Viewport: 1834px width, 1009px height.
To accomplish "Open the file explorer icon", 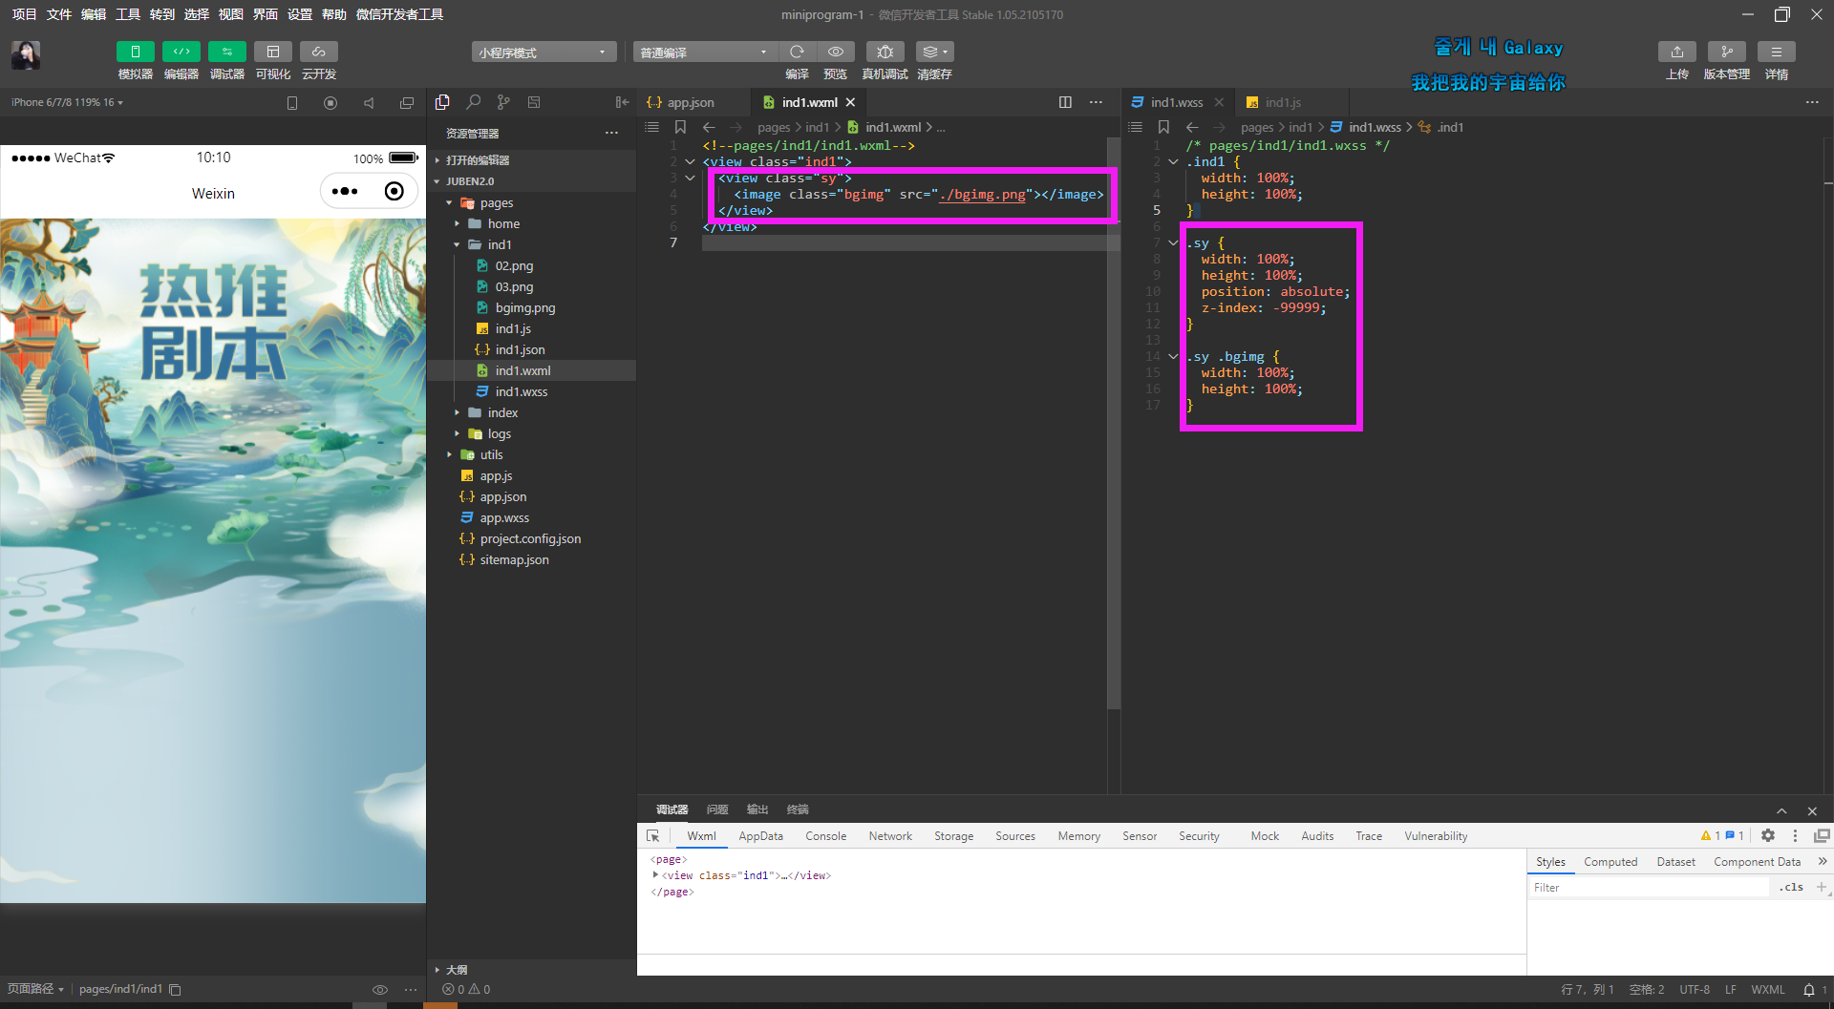I will pos(442,102).
